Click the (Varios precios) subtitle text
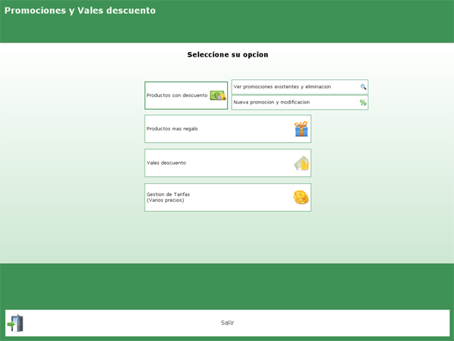The height and width of the screenshot is (341, 454). coord(165,200)
